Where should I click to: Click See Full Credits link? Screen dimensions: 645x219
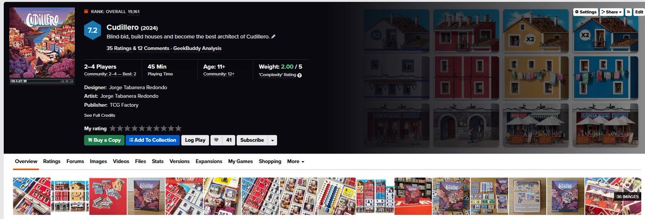tap(100, 115)
